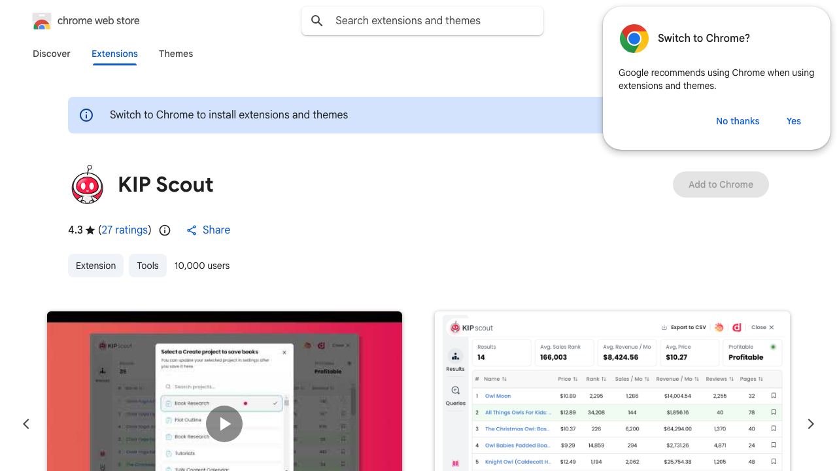Focus the Search extensions and themes field
837x471 pixels.
point(422,21)
